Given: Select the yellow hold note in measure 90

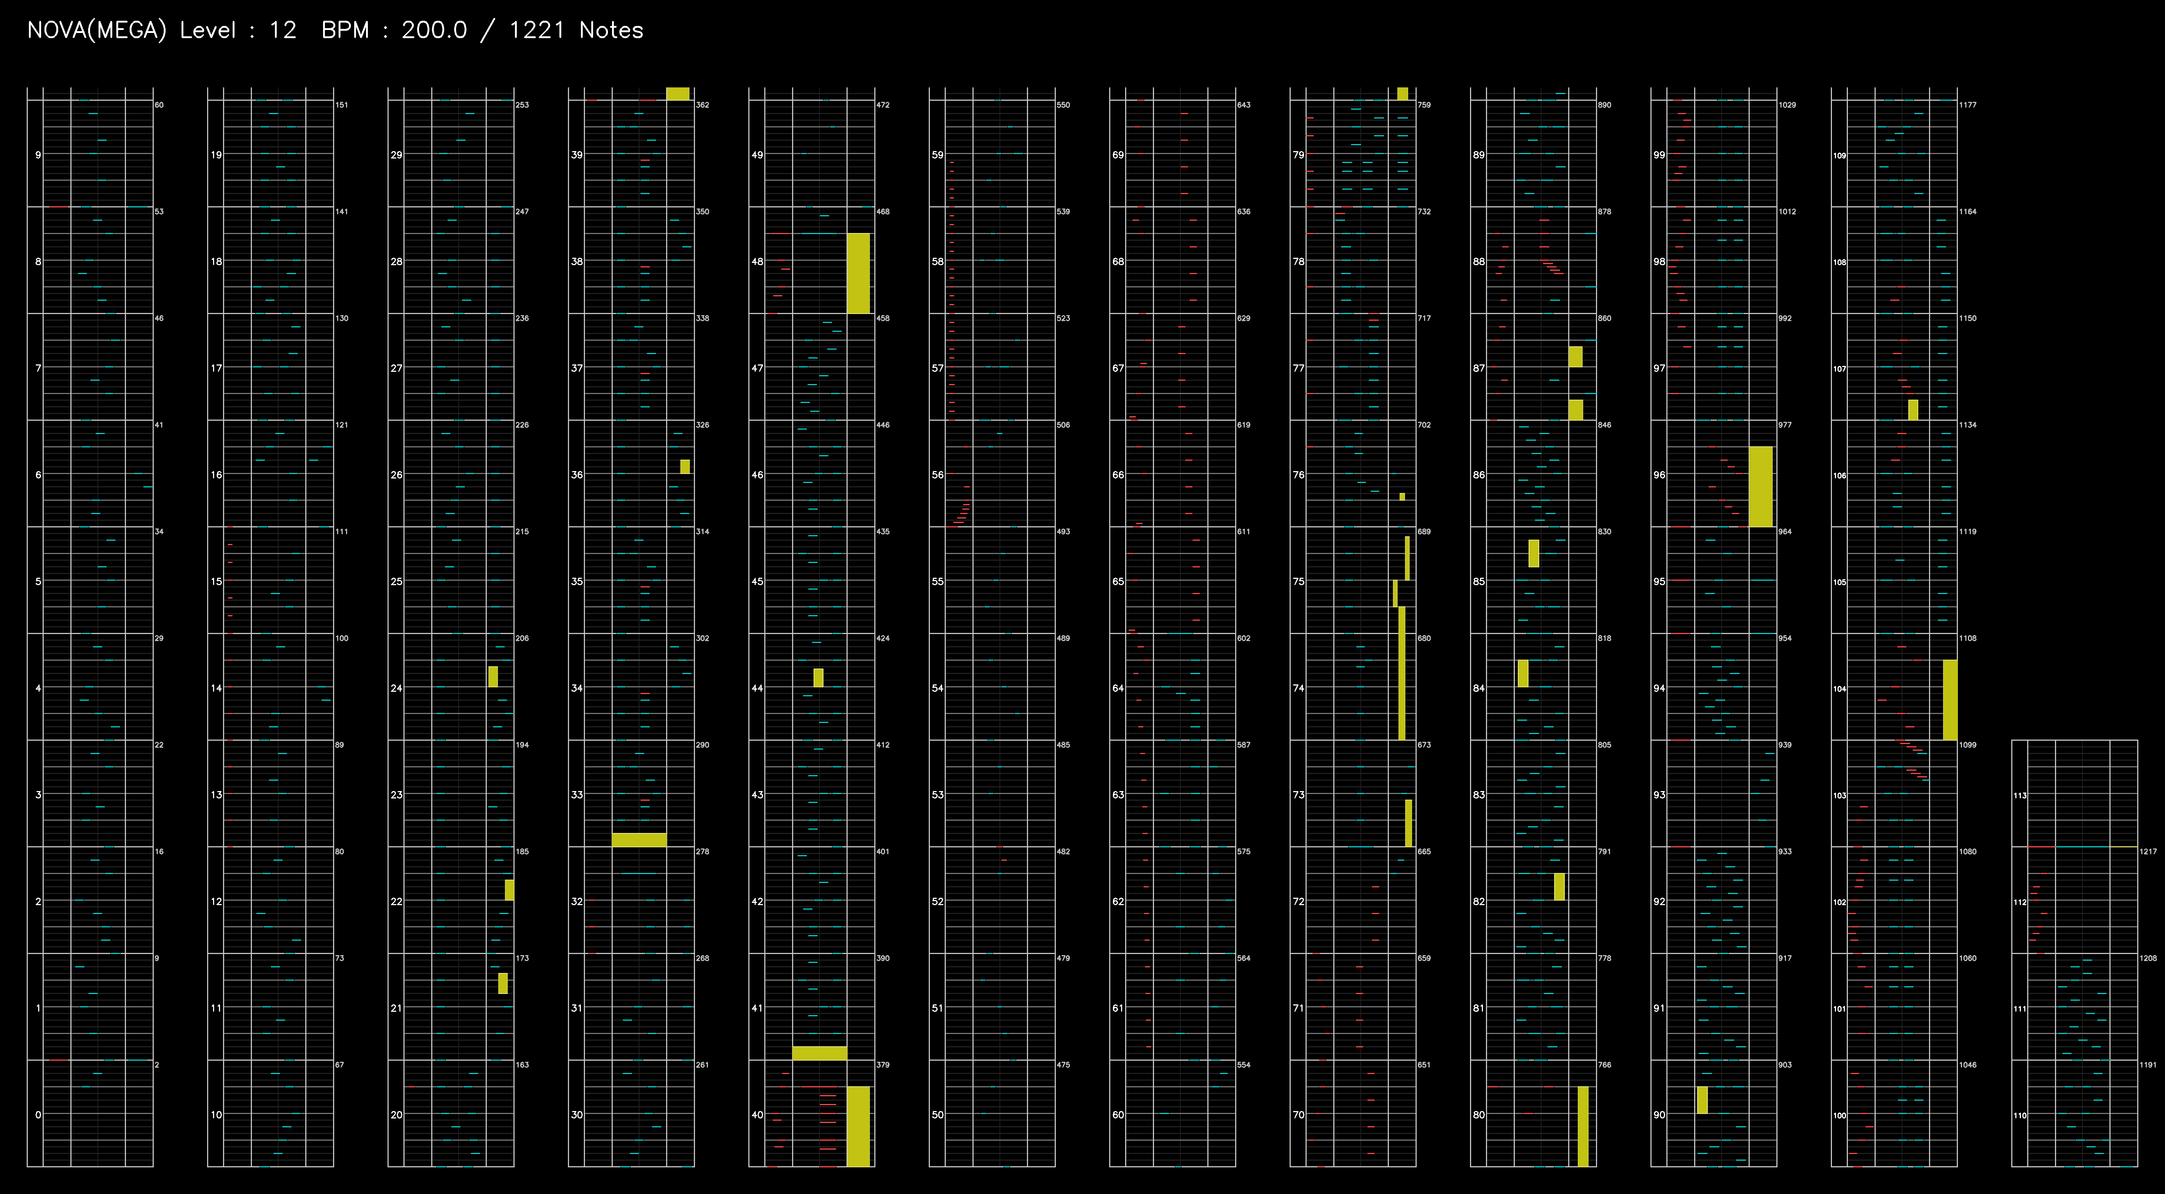Looking at the screenshot, I should (x=1702, y=1100).
